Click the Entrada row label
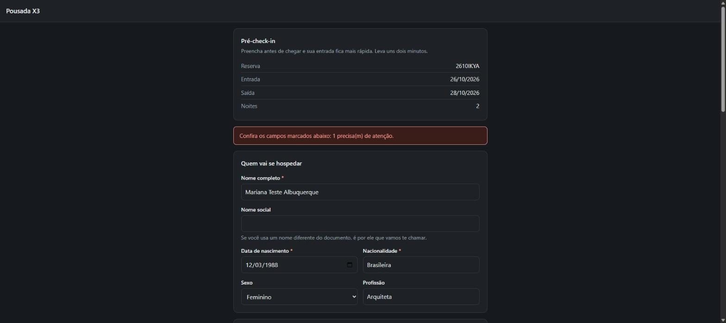Viewport: 726px width, 323px height. click(x=250, y=80)
